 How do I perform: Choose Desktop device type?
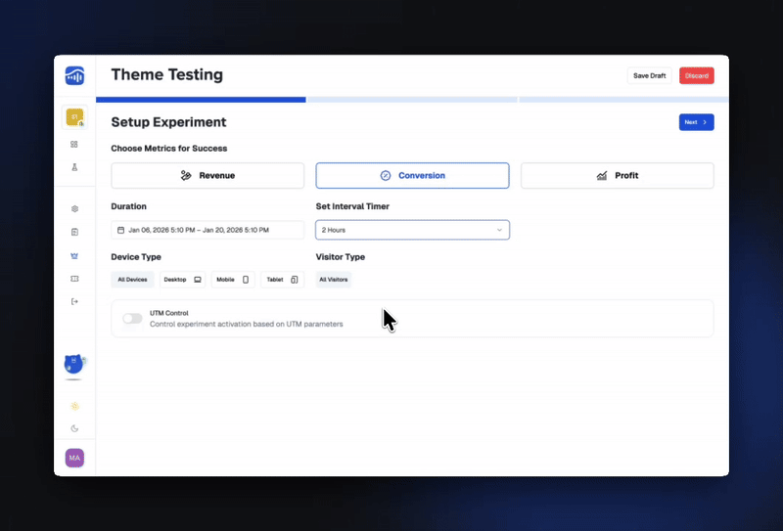point(183,280)
